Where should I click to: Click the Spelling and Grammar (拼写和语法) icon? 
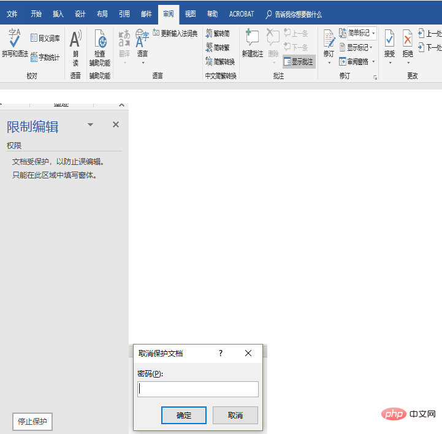[14, 43]
